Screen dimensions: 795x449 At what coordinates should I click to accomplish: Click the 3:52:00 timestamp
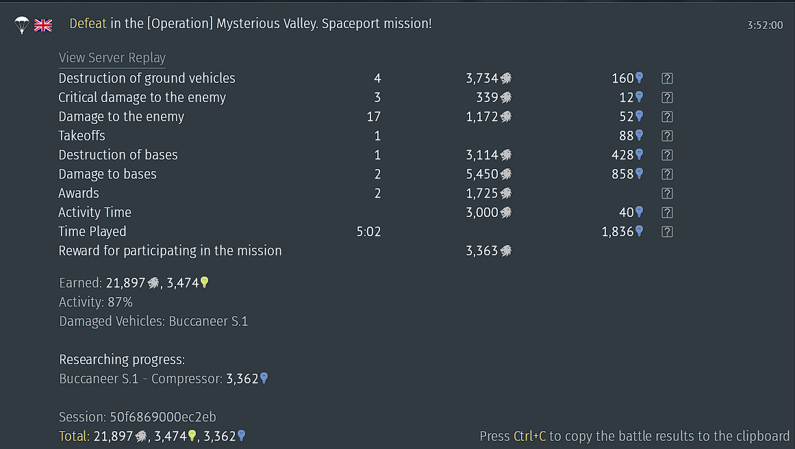[x=765, y=25]
